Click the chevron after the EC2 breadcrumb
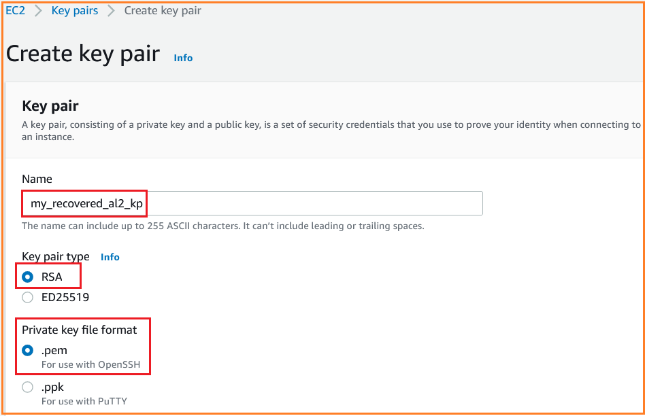Viewport: 645px width, 416px height. (37, 10)
